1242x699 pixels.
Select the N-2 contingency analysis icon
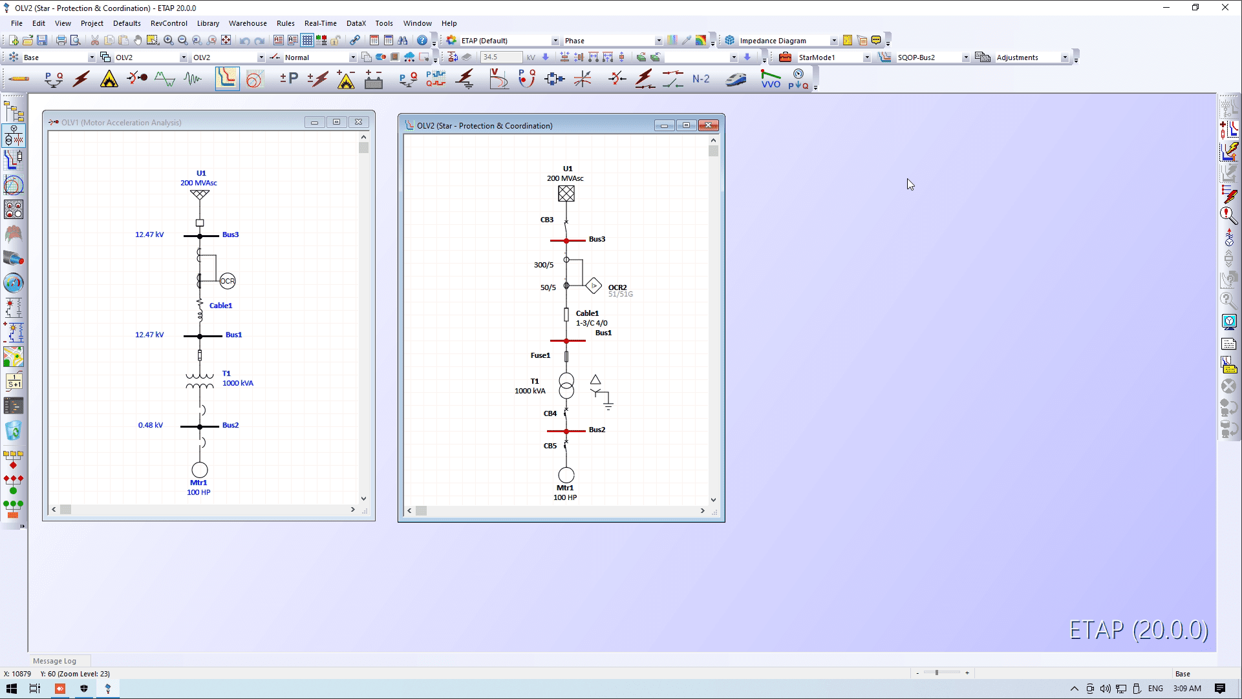click(x=701, y=79)
